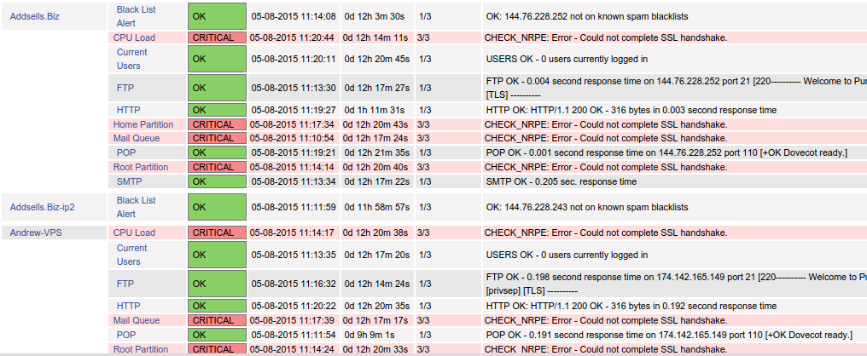Open Mail Queue service for Andrew-VPS

click(x=137, y=320)
